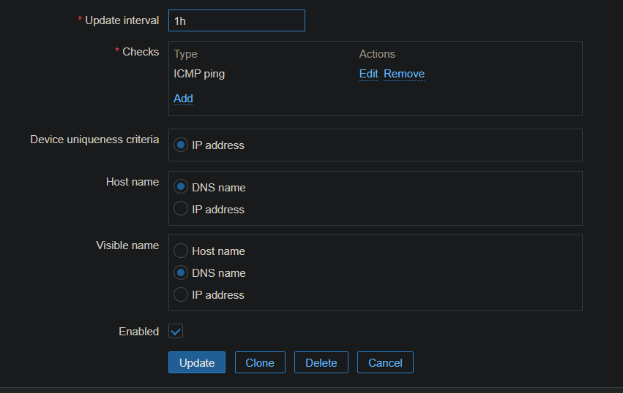
Task: Select IP address under Device uniqueness criteria
Action: point(182,145)
